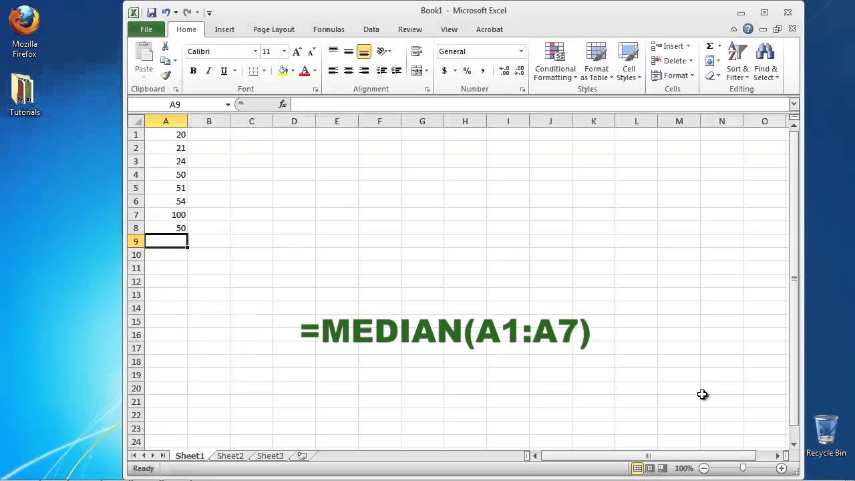
Task: Apply middle align to cell
Action: point(349,51)
